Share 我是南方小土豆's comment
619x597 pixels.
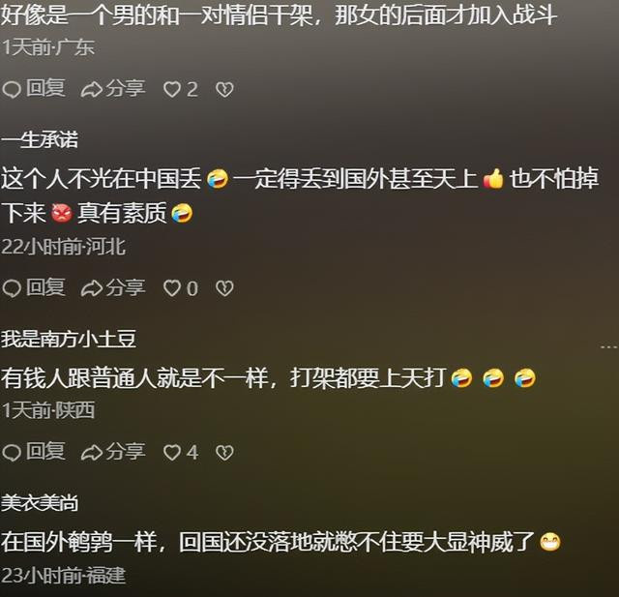(113, 452)
